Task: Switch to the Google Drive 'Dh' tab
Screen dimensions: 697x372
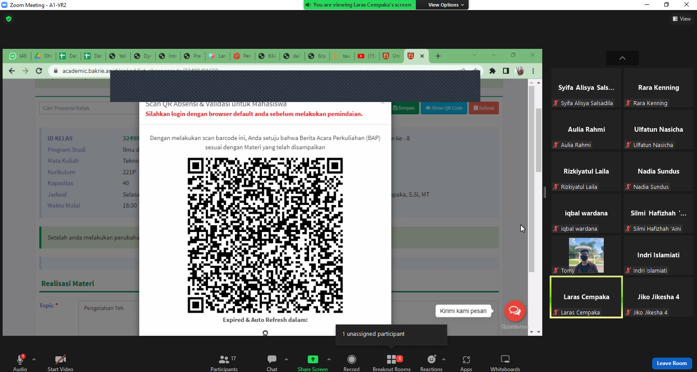Action: pos(43,56)
